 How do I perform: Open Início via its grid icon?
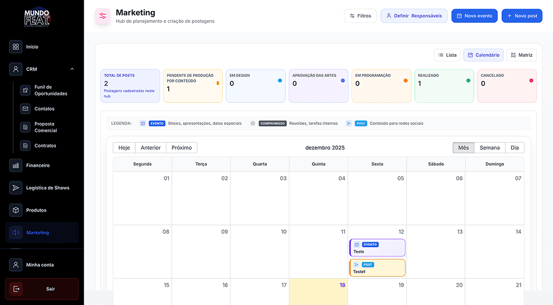coord(15,47)
